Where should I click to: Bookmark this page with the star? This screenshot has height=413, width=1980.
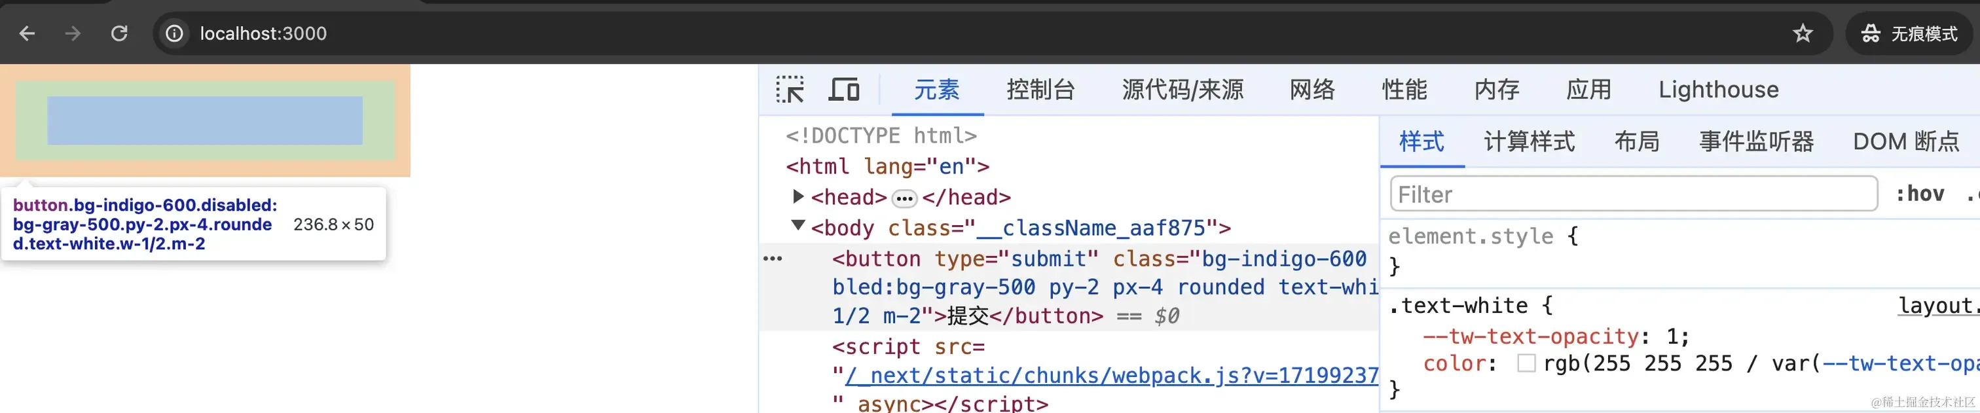click(x=1803, y=33)
